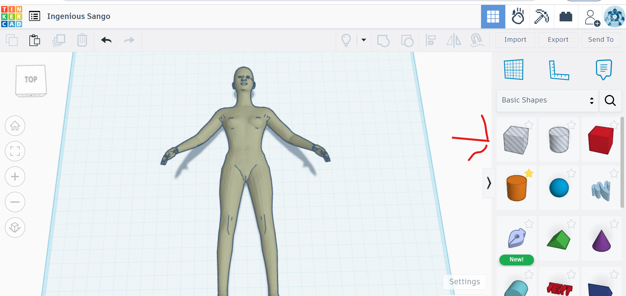
Task: Favorite the red Box star
Action: pyautogui.click(x=614, y=125)
